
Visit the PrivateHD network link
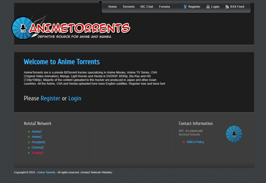click(38, 142)
